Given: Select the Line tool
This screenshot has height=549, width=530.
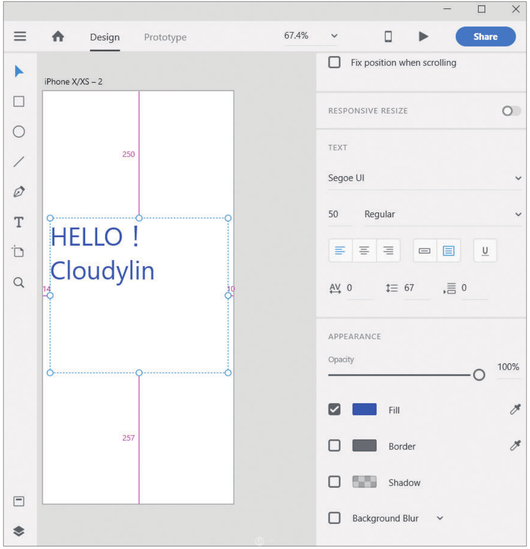Looking at the screenshot, I should coord(19,162).
